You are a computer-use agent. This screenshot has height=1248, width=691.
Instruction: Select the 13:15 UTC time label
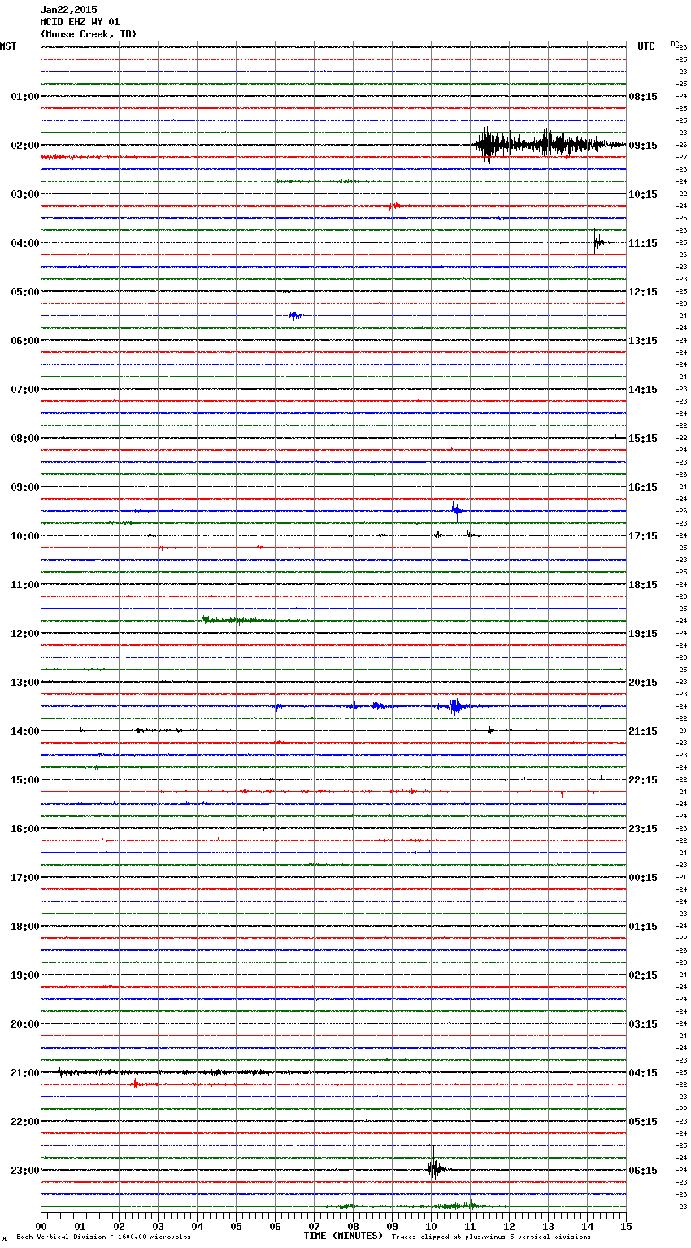[x=643, y=341]
